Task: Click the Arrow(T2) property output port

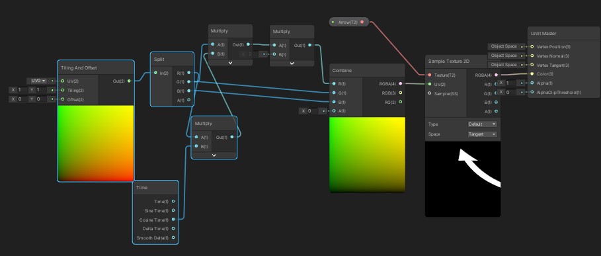Action: pyautogui.click(x=362, y=22)
